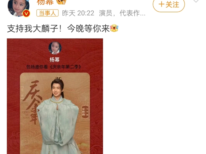Click the small round avatar inside the poster

[55, 48]
